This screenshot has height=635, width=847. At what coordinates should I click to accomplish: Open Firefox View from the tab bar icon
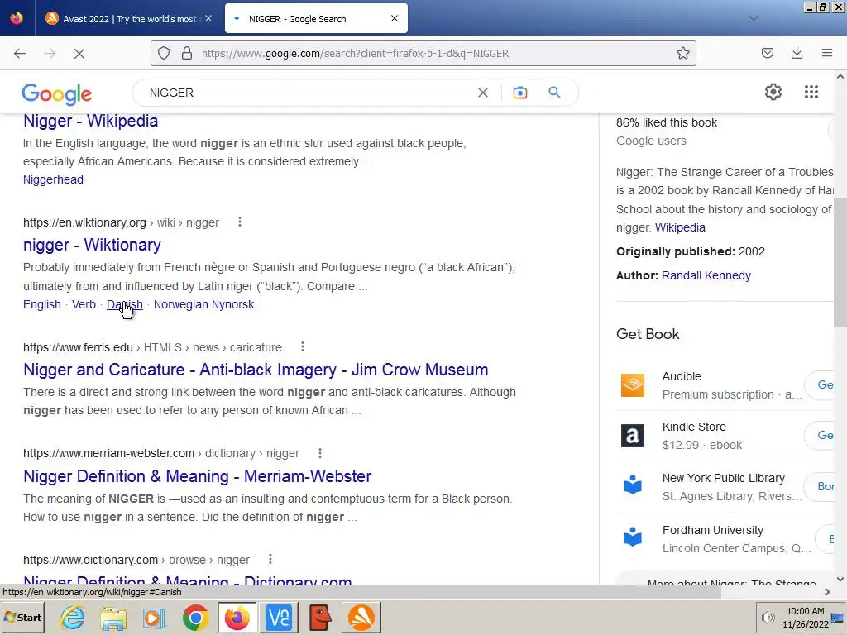click(x=17, y=18)
